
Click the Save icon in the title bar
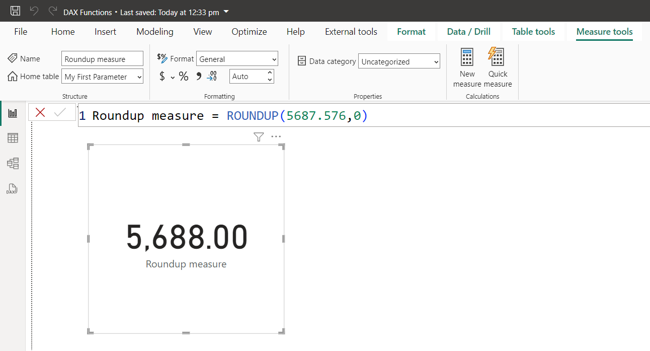pyautogui.click(x=15, y=10)
